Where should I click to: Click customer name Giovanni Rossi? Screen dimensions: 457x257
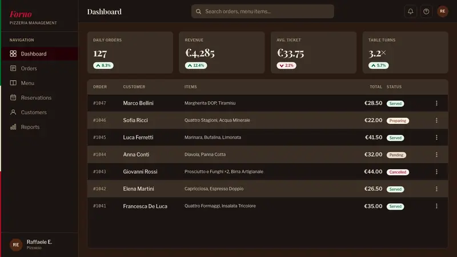140,172
